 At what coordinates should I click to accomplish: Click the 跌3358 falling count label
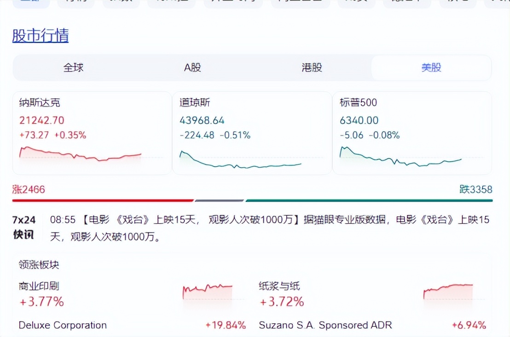[476, 189]
